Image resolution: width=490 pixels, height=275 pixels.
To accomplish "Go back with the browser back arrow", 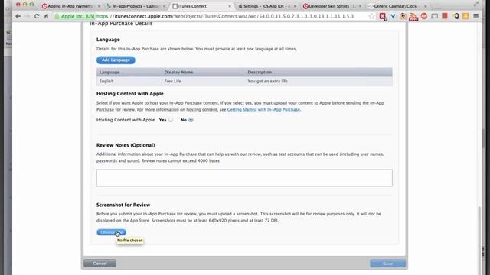I will pyautogui.click(x=18, y=16).
